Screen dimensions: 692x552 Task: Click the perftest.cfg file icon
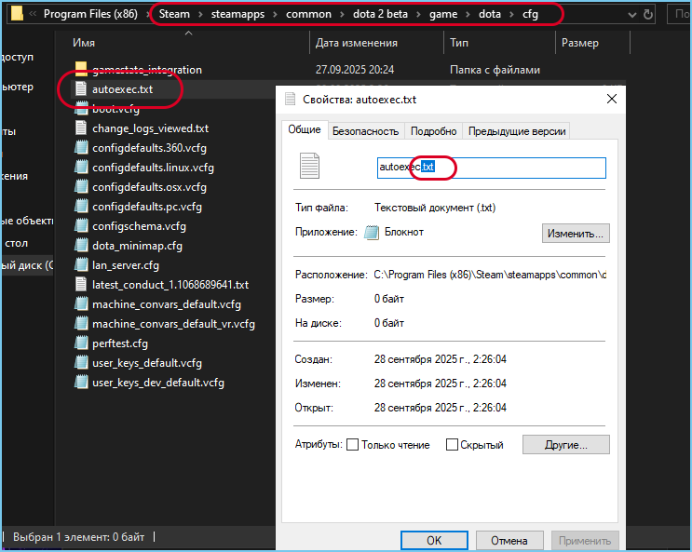[81, 343]
